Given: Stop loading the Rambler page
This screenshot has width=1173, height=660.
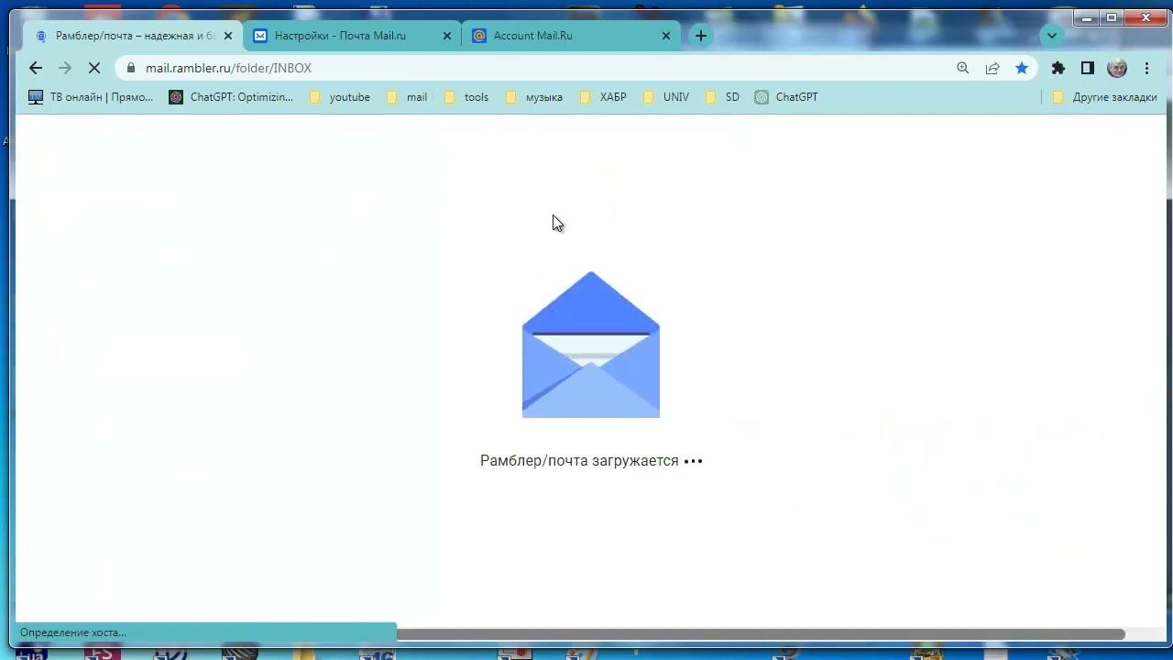Looking at the screenshot, I should (93, 68).
